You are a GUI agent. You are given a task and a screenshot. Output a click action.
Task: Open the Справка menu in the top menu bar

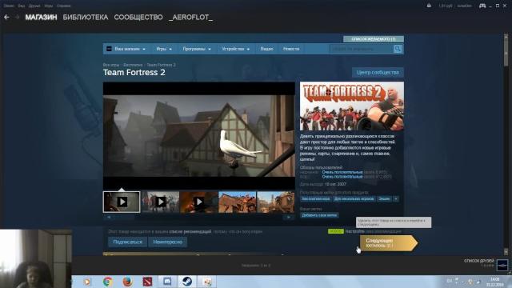[x=63, y=6]
